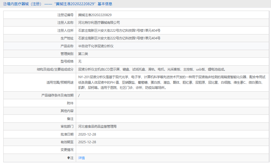Select the address in the 生产地址 row
This screenshot has width=271, height=164.
[119, 38]
